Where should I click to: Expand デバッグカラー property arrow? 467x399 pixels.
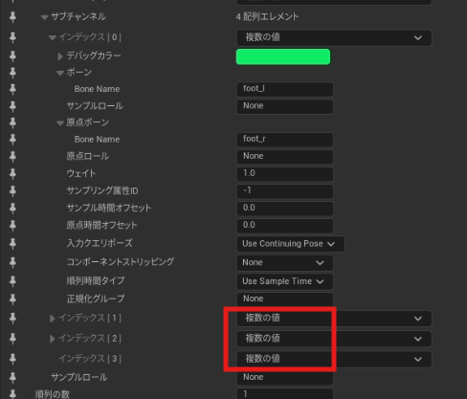click(x=60, y=56)
